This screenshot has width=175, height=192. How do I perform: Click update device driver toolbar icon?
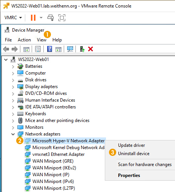82,49
